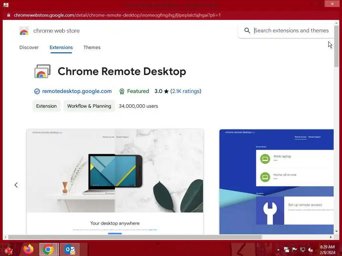Click the magnifier search icon

click(x=247, y=30)
